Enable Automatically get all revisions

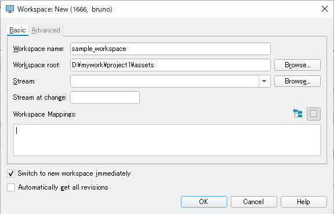tap(11, 187)
